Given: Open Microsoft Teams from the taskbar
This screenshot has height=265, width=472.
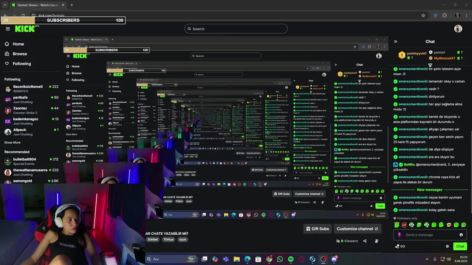Looking at the screenshot, I should click(226, 259).
